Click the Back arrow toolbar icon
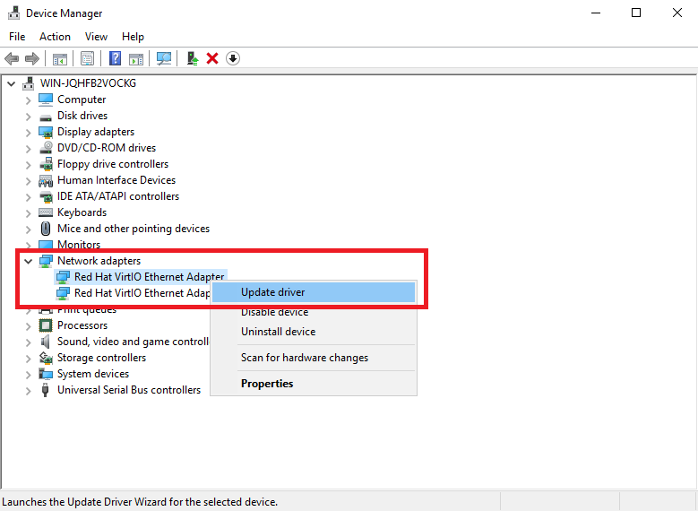 [12, 58]
